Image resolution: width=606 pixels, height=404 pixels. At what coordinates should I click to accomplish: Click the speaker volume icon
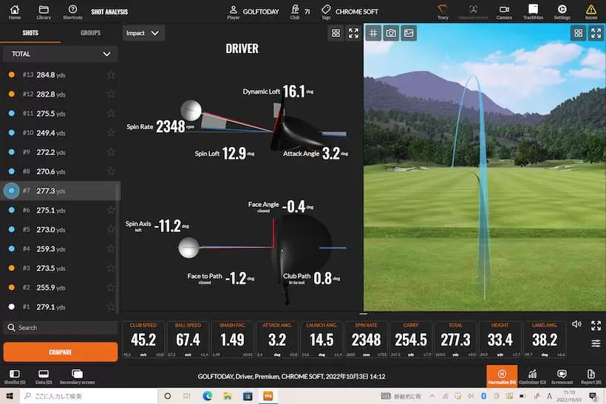point(576,324)
